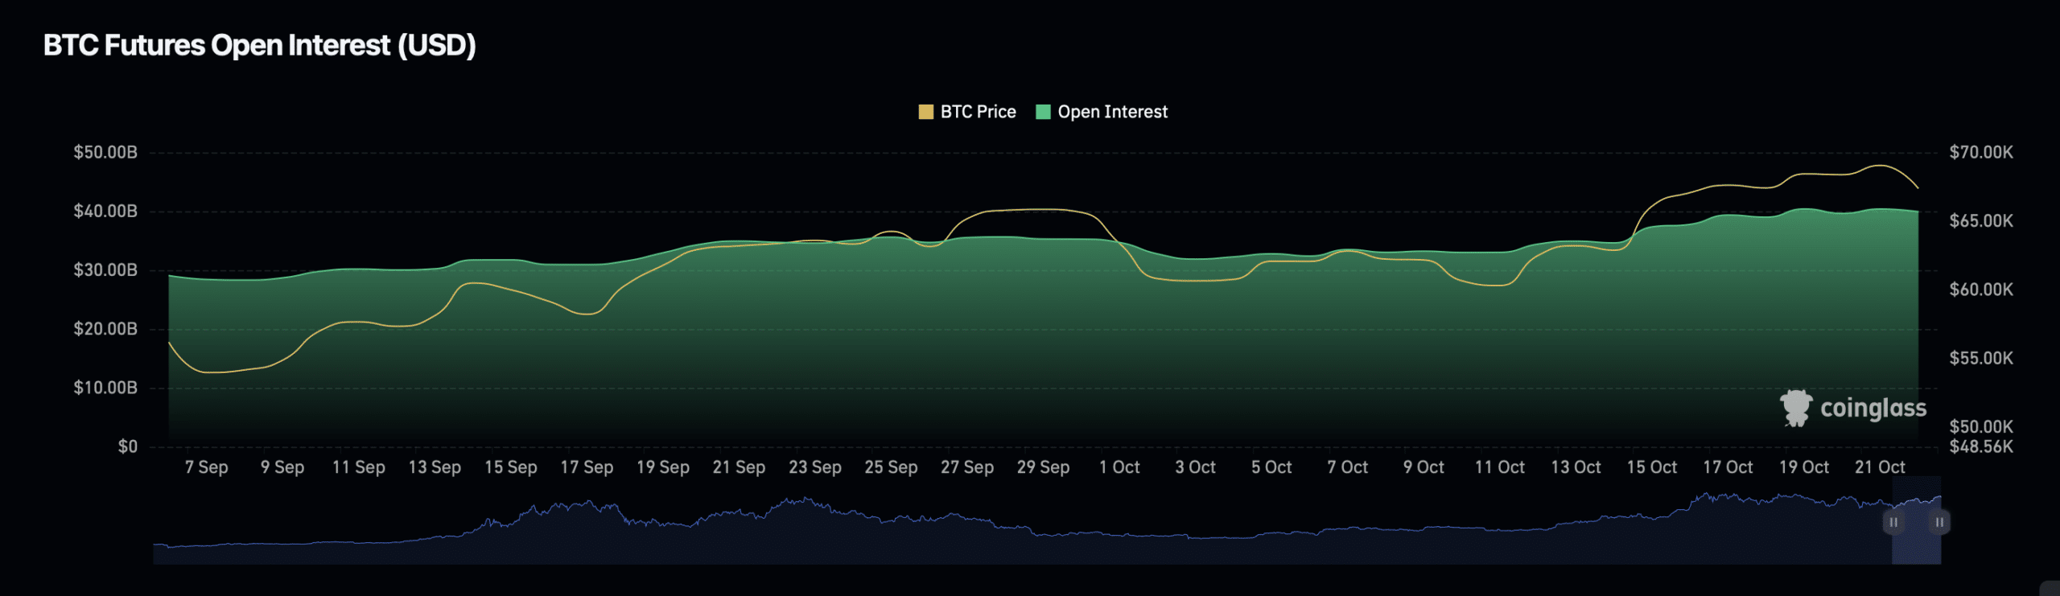This screenshot has width=2060, height=596.
Task: Grab the left range slider handle
Action: click(x=1893, y=522)
